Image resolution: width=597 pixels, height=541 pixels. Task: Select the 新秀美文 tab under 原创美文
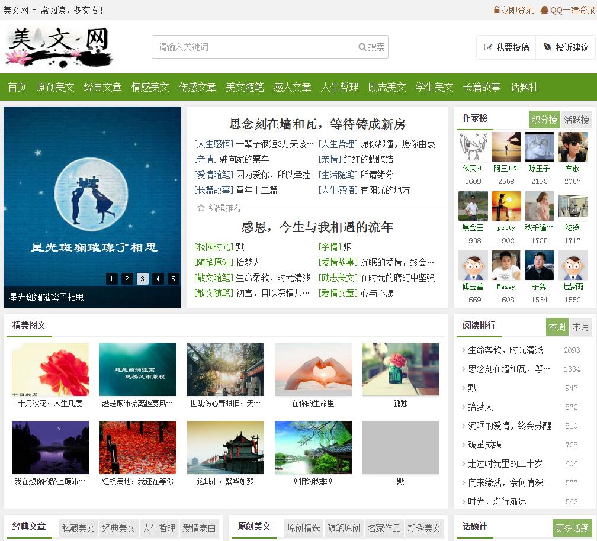424,528
